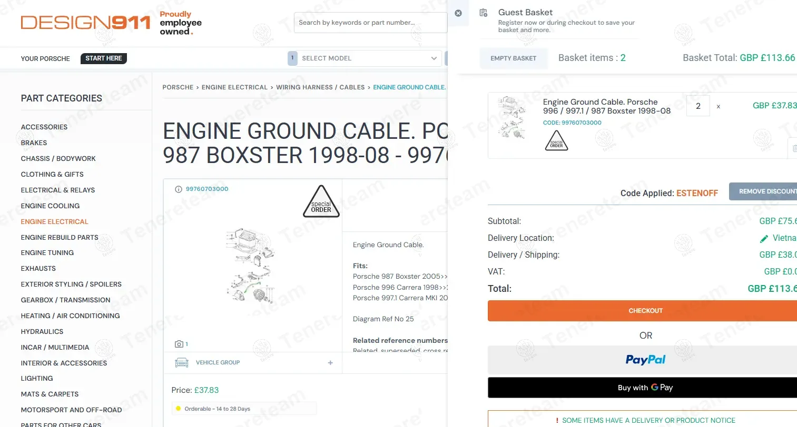Click the Empty Basket button

[x=513, y=58]
